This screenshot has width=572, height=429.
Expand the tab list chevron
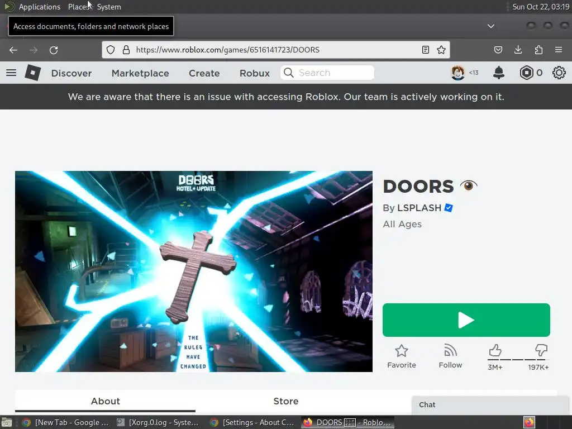(491, 26)
